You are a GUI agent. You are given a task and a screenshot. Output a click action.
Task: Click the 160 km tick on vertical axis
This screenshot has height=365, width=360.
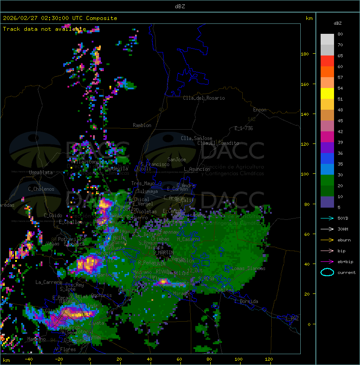305,84
